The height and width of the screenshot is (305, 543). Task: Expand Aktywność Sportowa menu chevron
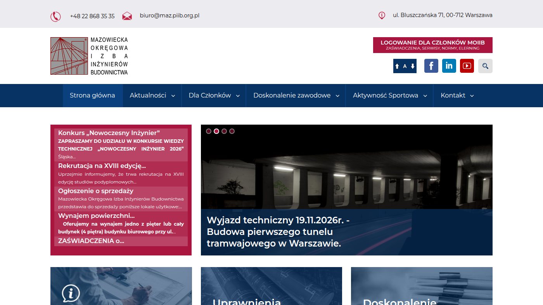[425, 96]
